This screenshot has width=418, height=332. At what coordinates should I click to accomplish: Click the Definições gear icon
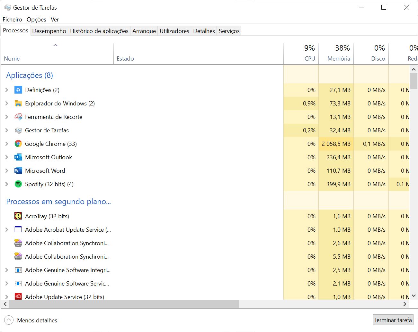[18, 90]
